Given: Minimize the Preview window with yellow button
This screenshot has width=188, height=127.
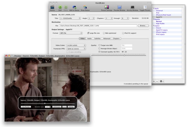Looking at the screenshot, I should point(9,56).
